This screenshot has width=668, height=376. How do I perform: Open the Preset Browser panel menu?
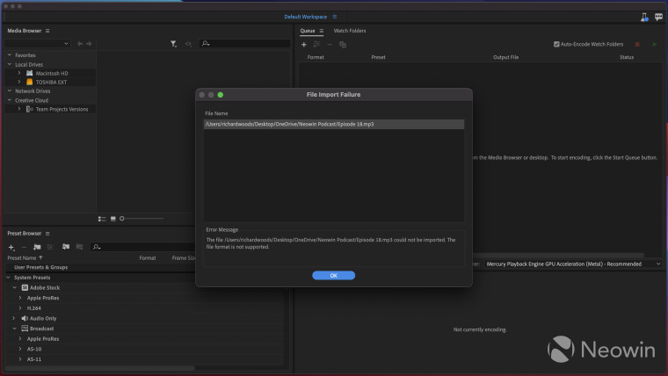[x=47, y=234]
